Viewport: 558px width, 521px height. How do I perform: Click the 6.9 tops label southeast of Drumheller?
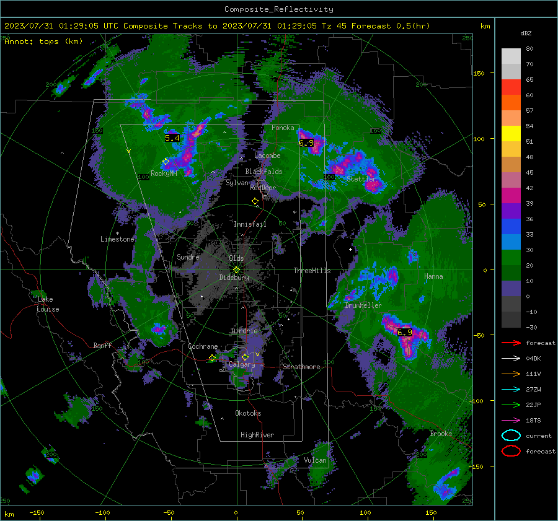pos(405,333)
